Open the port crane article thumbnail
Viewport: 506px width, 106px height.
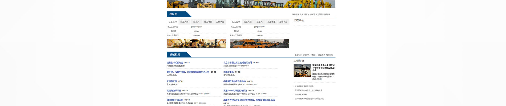(302, 70)
